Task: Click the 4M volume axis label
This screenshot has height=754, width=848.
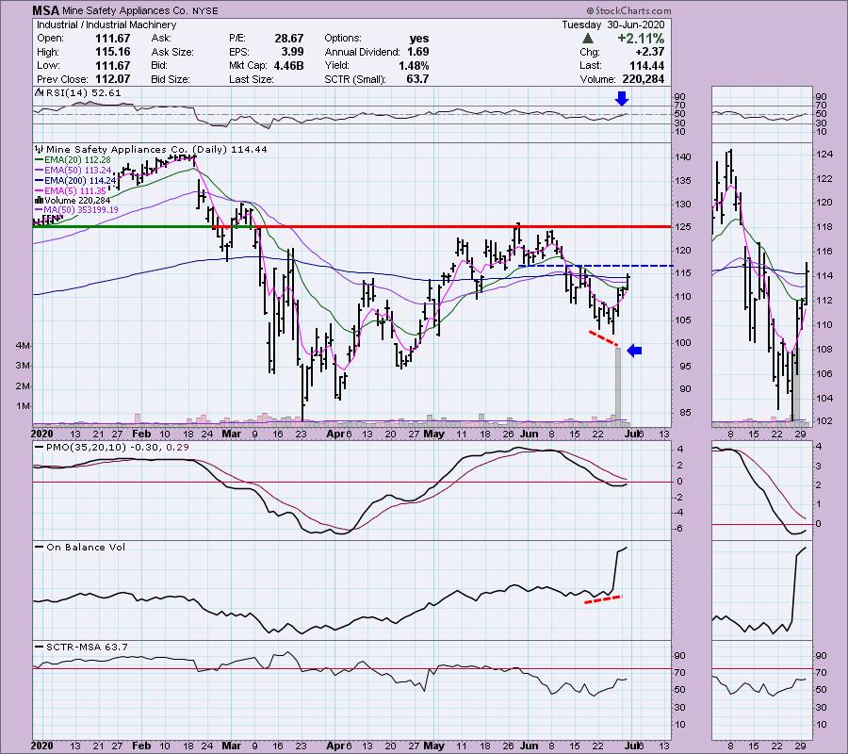Action: [23, 345]
